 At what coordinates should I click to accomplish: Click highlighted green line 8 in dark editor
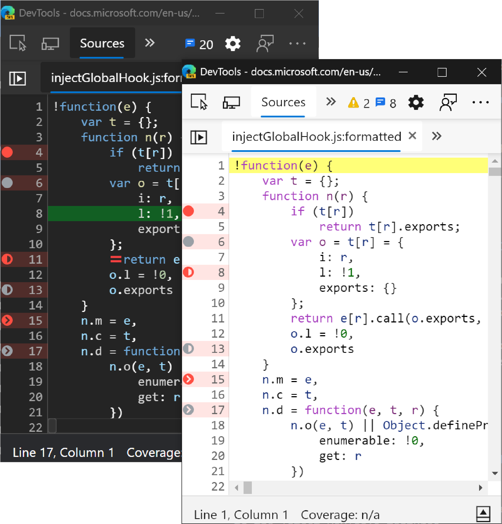point(115,213)
